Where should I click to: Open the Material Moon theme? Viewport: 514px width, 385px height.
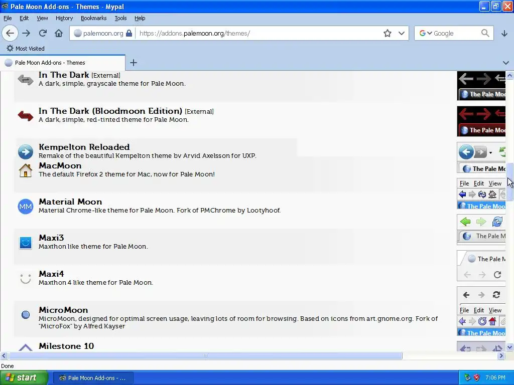pyautogui.click(x=70, y=202)
